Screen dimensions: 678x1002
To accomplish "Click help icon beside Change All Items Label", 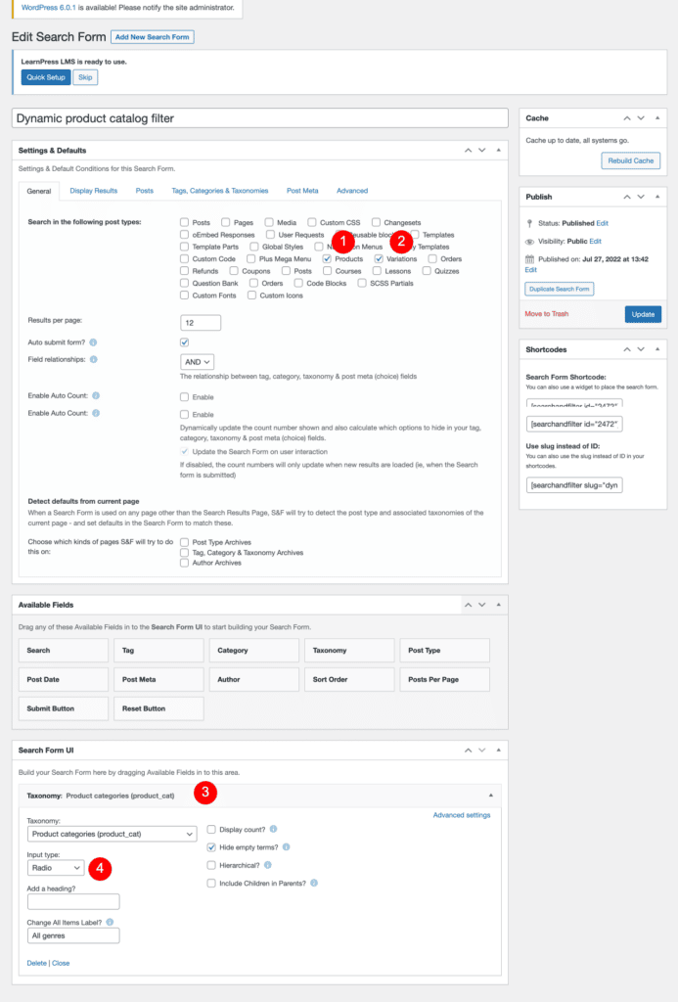I will [109, 921].
